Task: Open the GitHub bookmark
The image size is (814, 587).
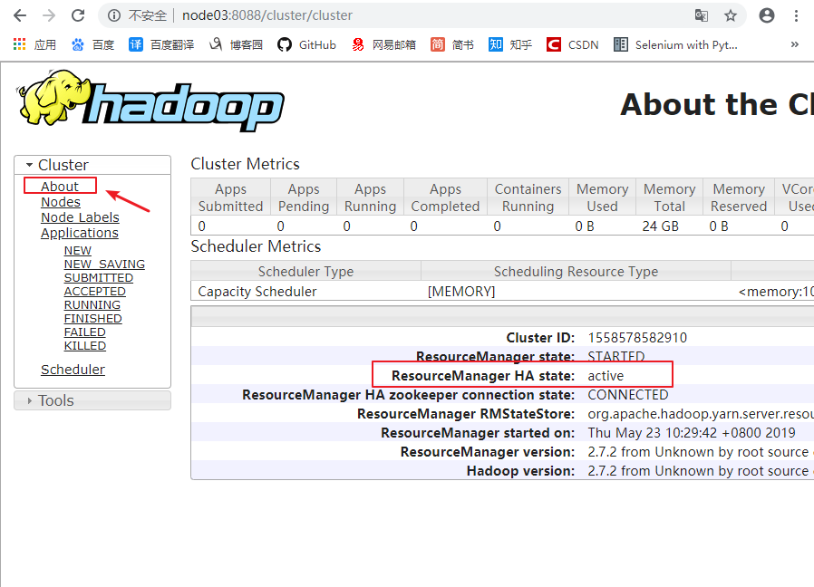Action: coord(306,44)
